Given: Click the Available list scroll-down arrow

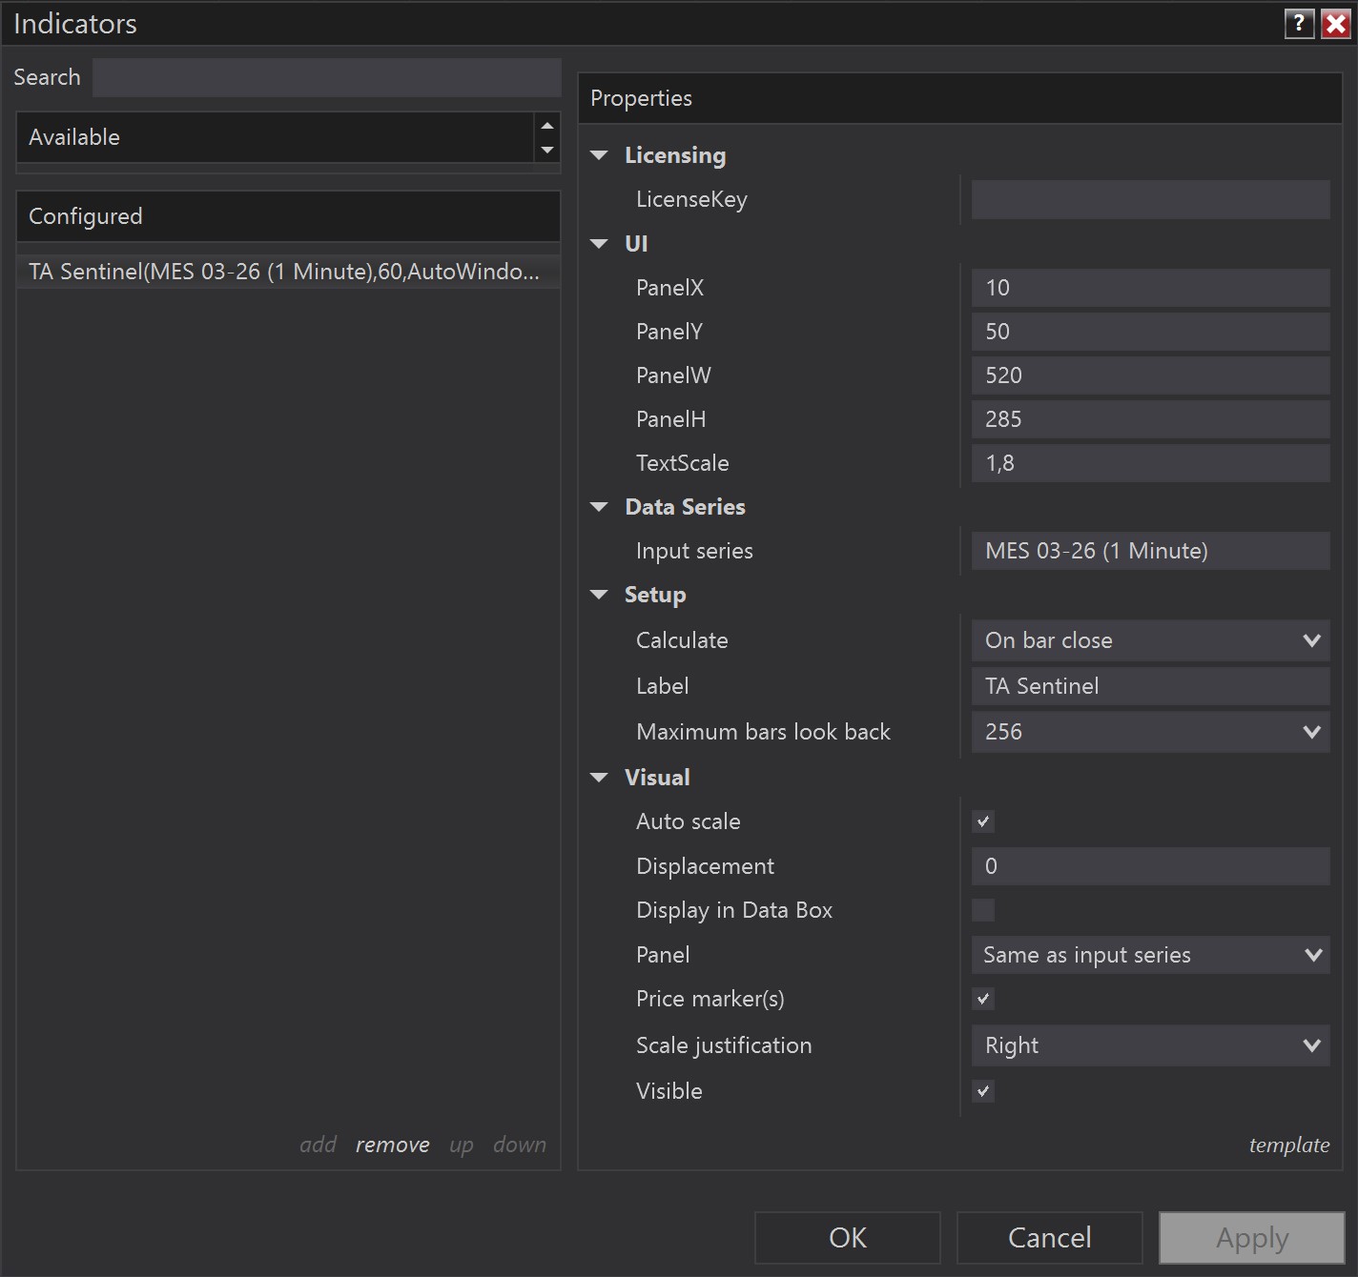Looking at the screenshot, I should [545, 151].
